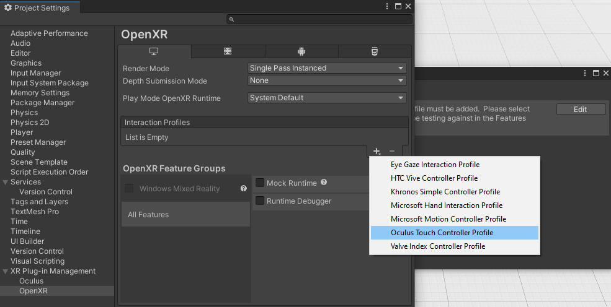Open Player settings

click(22, 132)
